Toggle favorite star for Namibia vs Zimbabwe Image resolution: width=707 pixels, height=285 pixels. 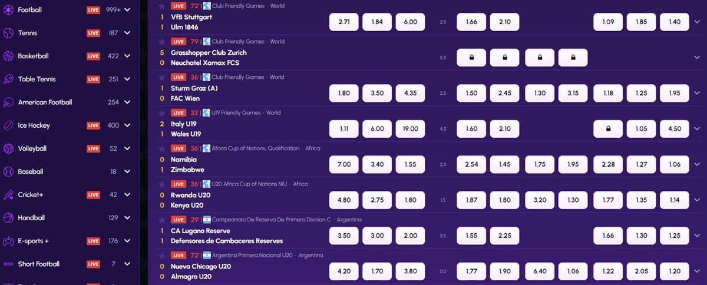162,148
